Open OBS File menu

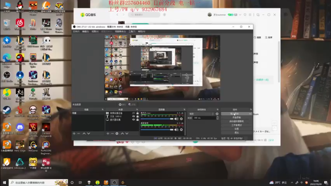pos(76,31)
